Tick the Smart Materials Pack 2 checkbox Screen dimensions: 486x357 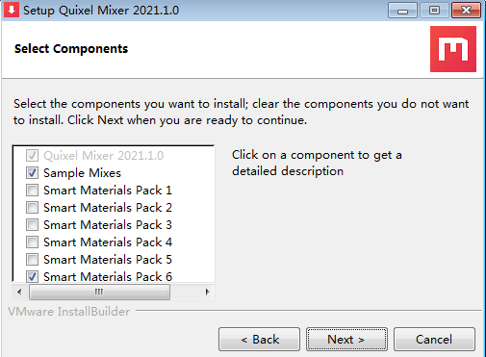point(32,208)
